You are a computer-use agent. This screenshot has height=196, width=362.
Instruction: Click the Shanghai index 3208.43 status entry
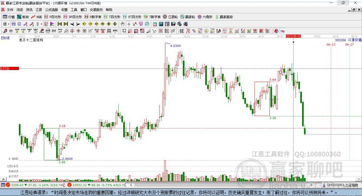pos(36,185)
